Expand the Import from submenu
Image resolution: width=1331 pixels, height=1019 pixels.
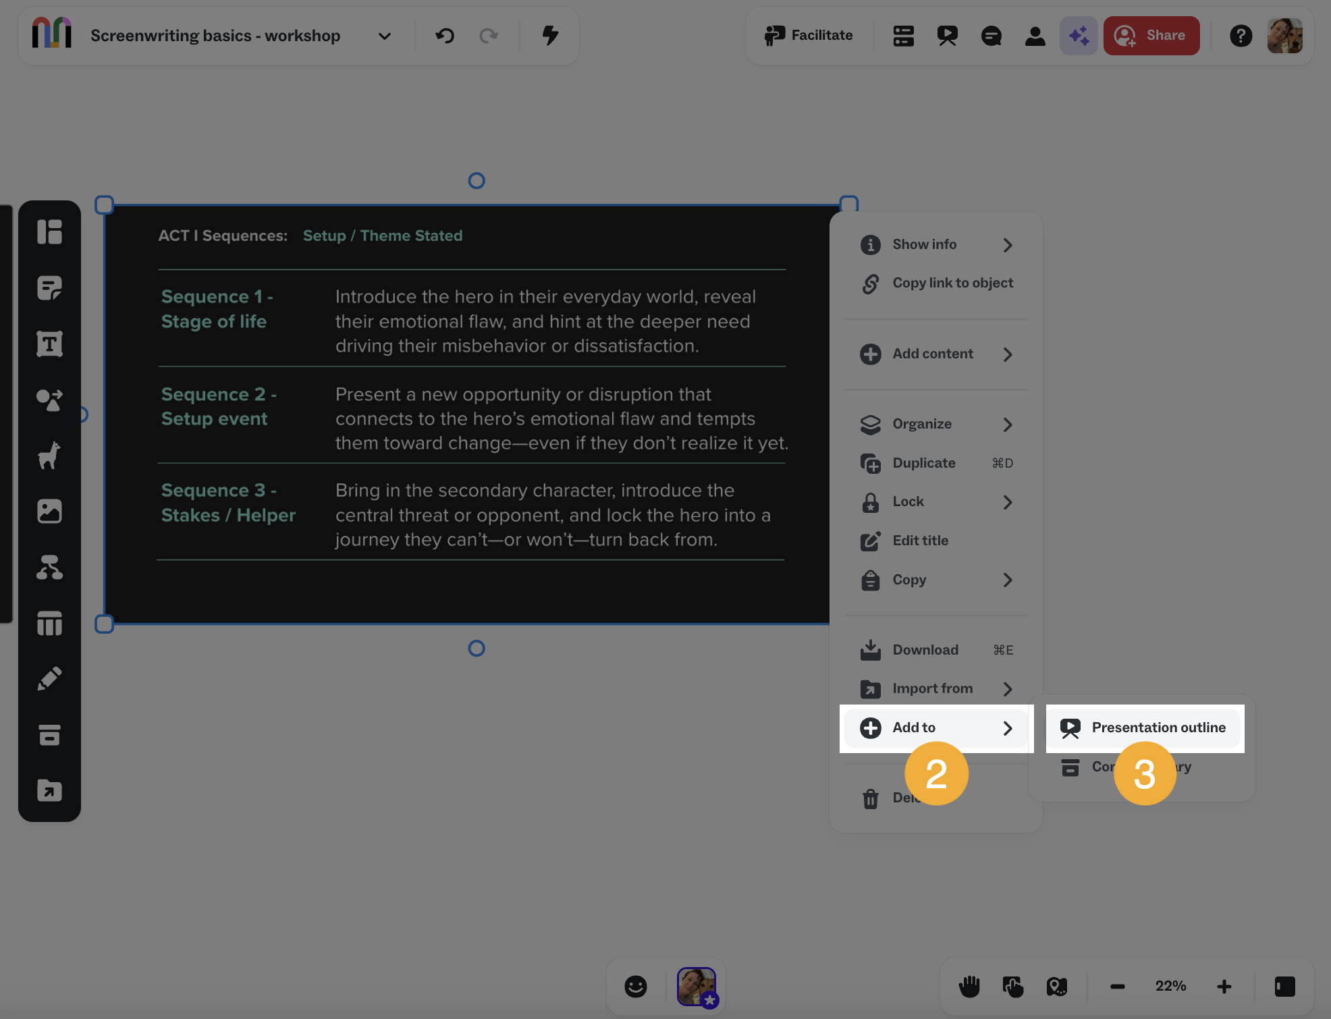tap(935, 689)
